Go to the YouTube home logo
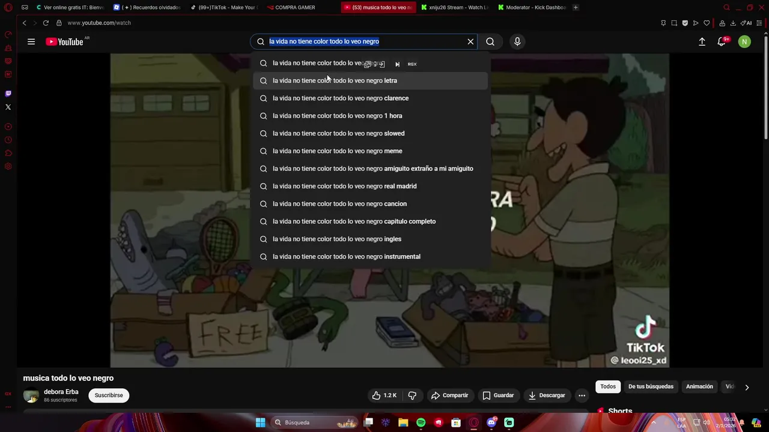The height and width of the screenshot is (432, 769). (64, 41)
